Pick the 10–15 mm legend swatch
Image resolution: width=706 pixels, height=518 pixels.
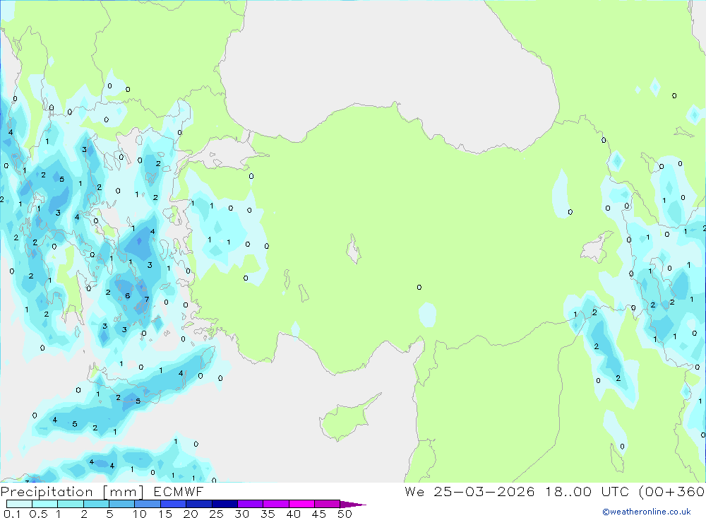tap(148, 504)
